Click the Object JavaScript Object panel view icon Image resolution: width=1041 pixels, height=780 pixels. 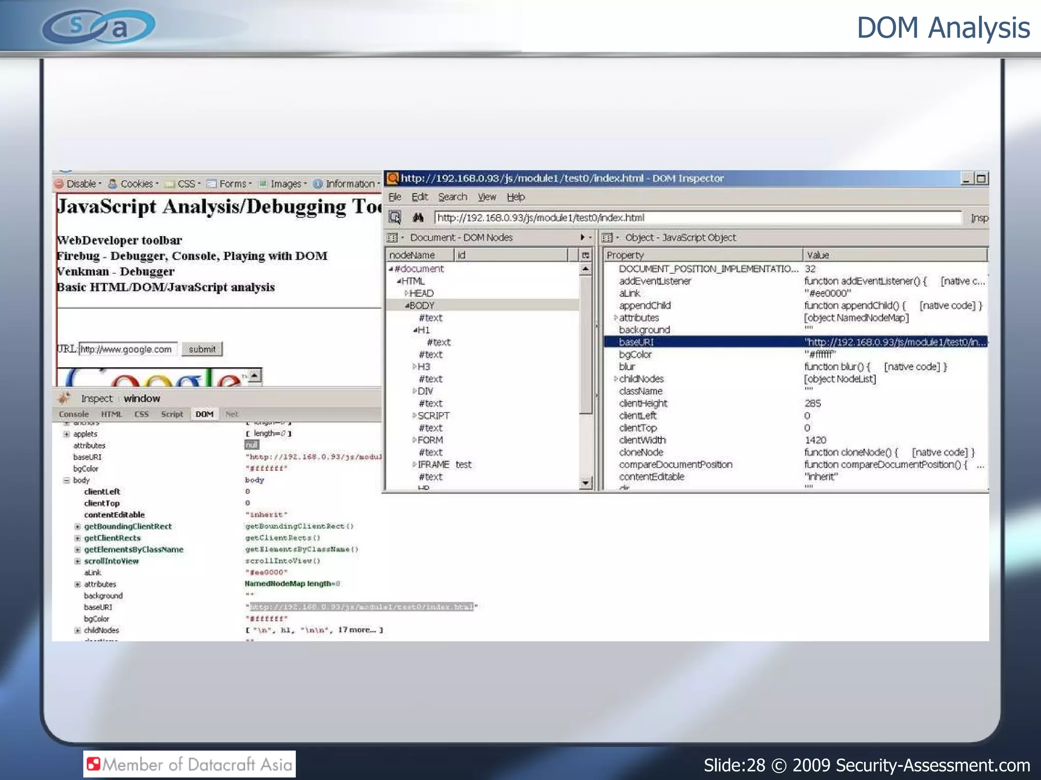click(607, 238)
